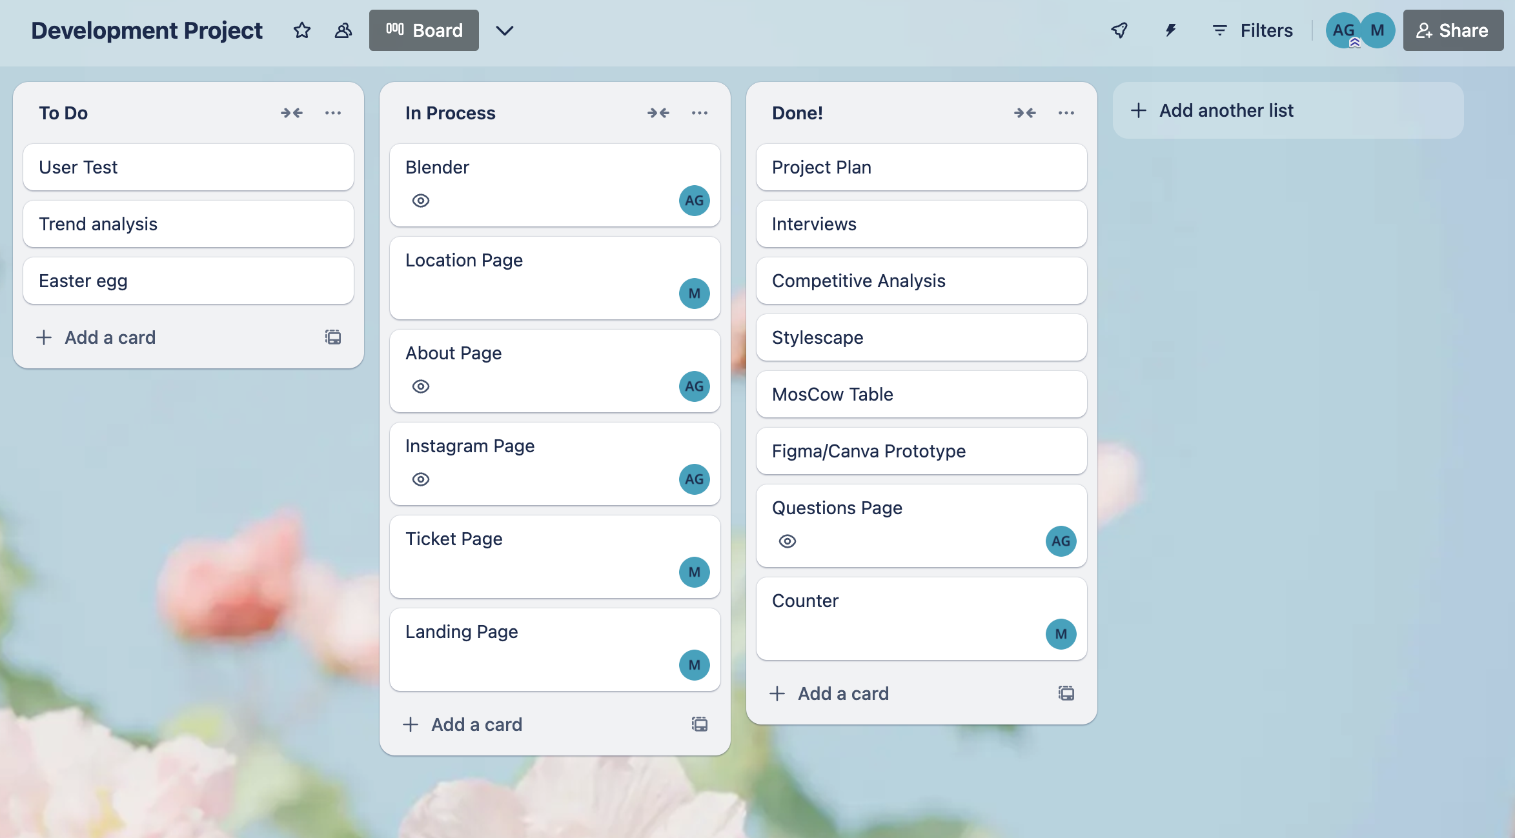Open the board automation lightning icon
The image size is (1515, 838).
click(1170, 30)
